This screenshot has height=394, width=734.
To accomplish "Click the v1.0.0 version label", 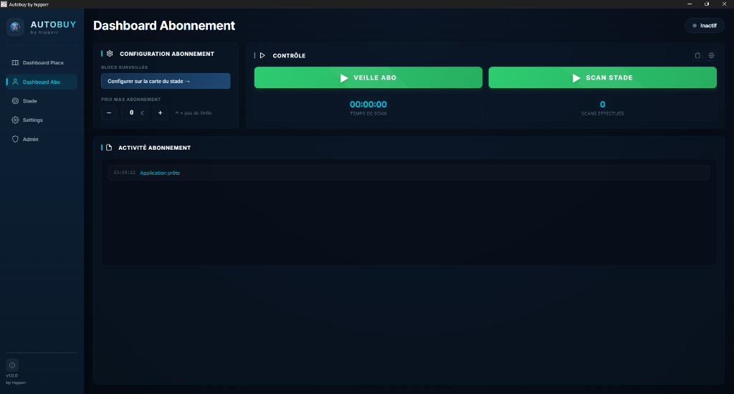I will point(11,376).
